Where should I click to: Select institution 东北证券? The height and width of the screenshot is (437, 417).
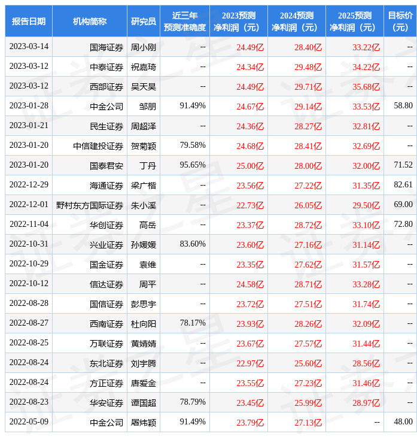[106, 364]
